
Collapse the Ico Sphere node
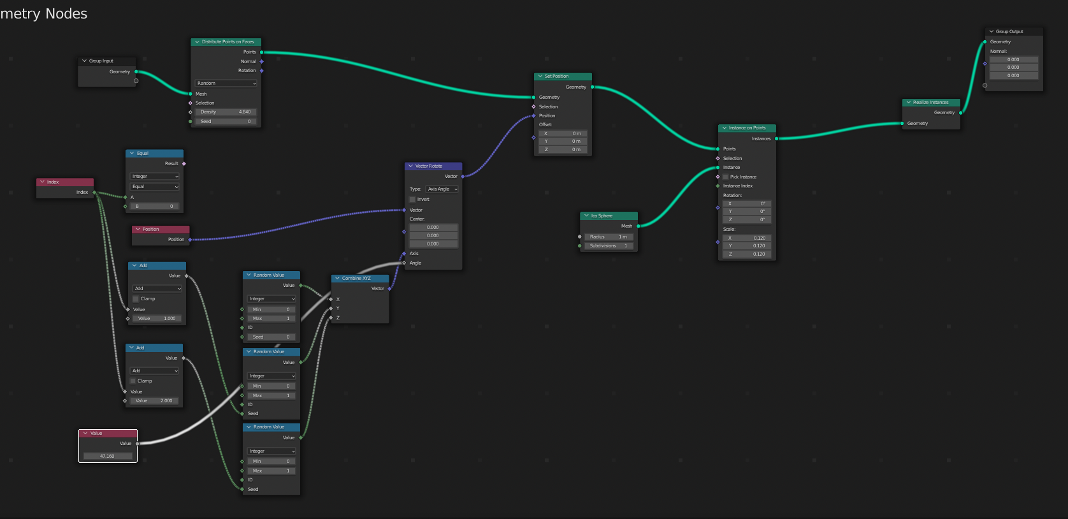586,216
